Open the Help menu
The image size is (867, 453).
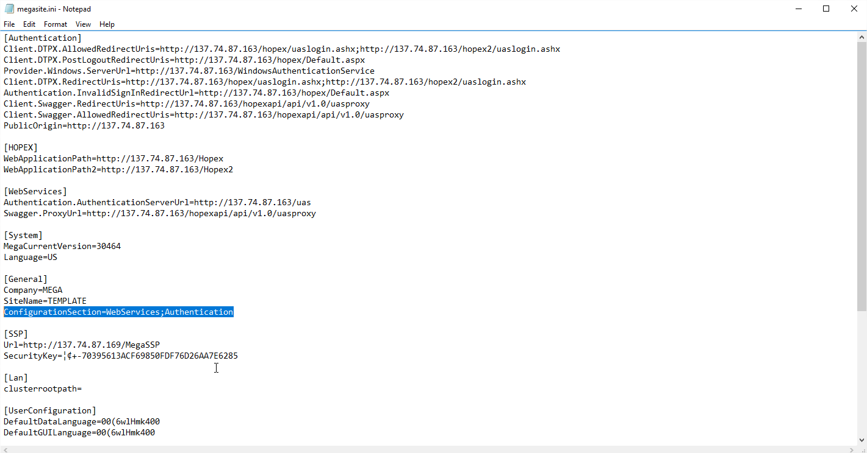pyautogui.click(x=107, y=24)
